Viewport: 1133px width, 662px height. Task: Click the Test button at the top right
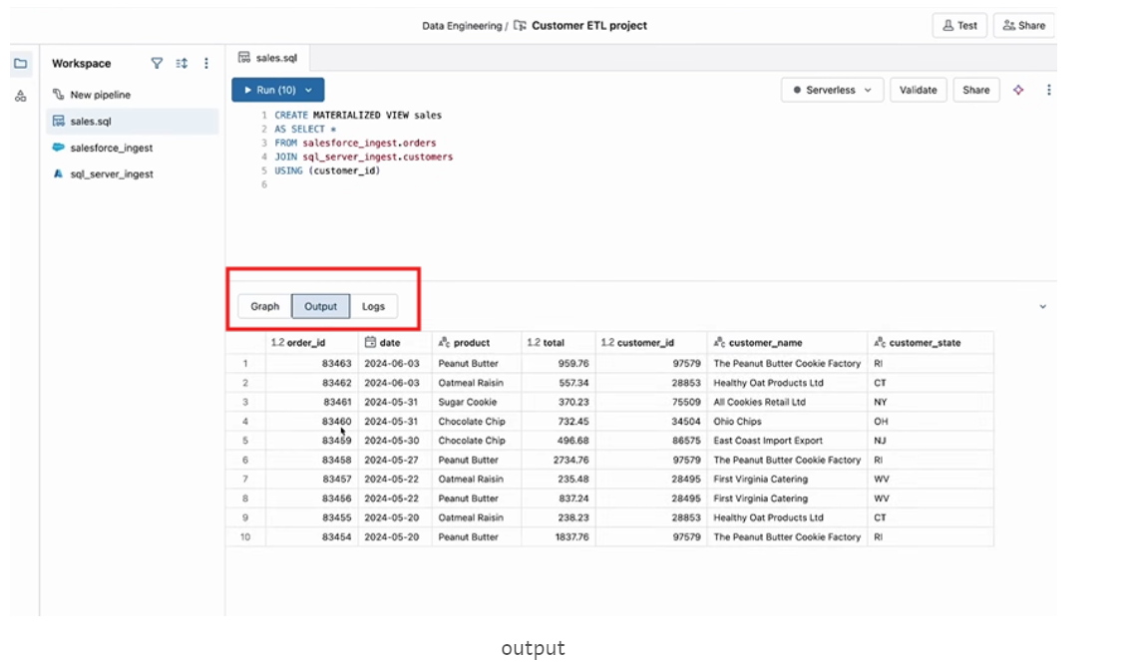(959, 25)
